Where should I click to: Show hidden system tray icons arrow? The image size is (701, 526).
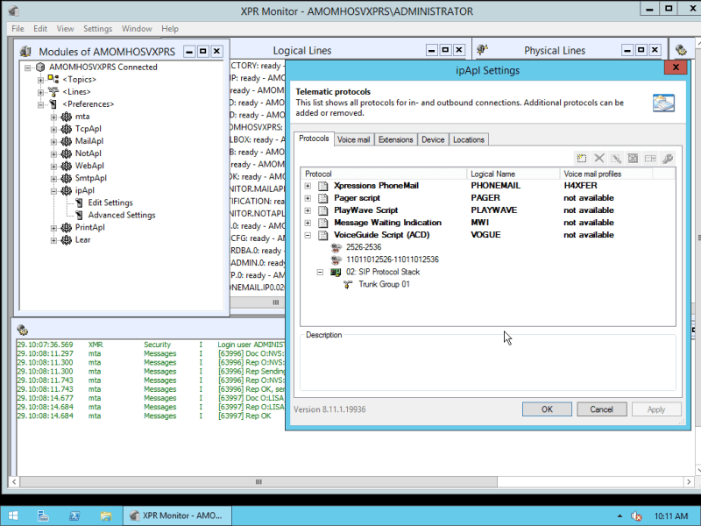(620, 516)
